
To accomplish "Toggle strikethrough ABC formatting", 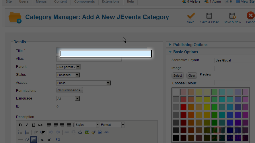I will pyautogui.click(x=40, y=125).
